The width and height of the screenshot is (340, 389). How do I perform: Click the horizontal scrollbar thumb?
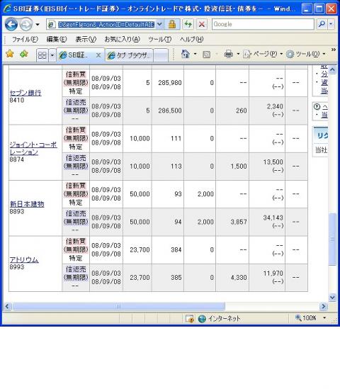point(119,306)
